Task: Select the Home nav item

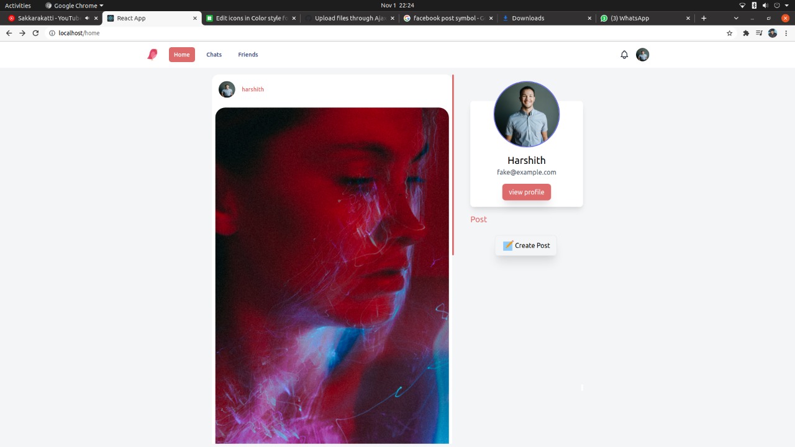Action: [182, 55]
